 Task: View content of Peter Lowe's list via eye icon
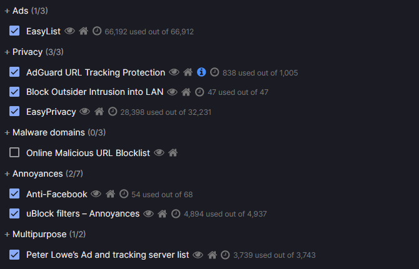(x=198, y=255)
